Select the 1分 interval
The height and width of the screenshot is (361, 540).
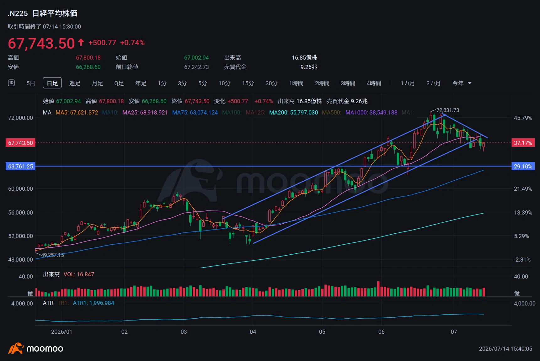click(x=162, y=83)
